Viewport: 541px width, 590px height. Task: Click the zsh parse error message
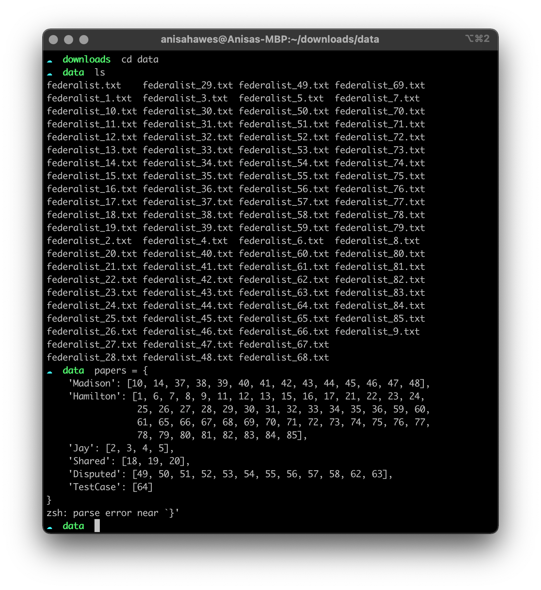click(113, 513)
